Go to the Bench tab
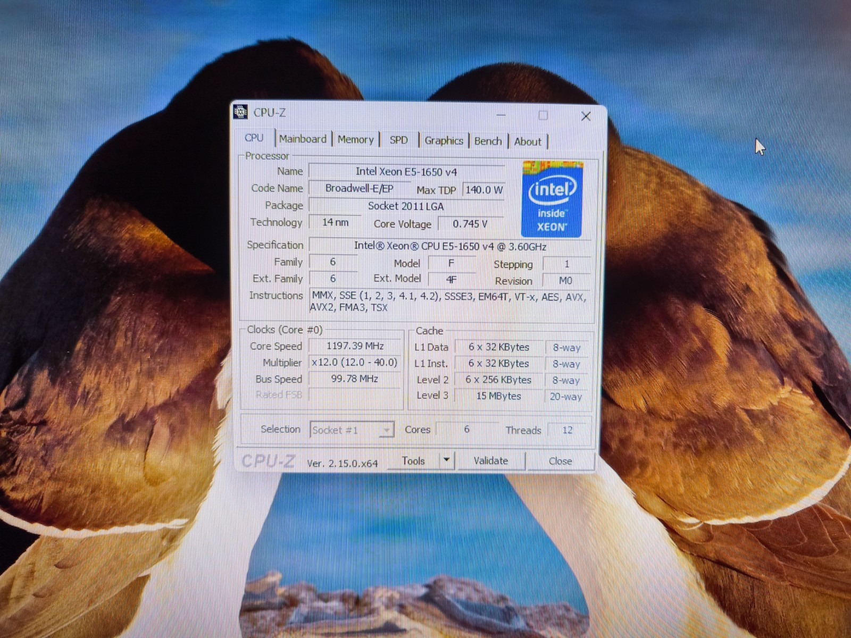The height and width of the screenshot is (638, 851). (488, 141)
